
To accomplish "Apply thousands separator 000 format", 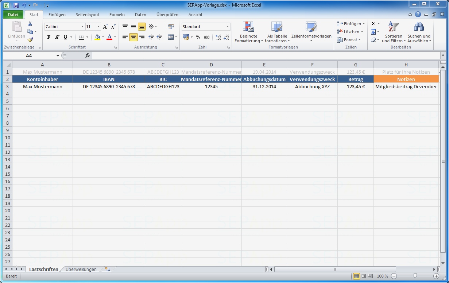I will point(207,37).
